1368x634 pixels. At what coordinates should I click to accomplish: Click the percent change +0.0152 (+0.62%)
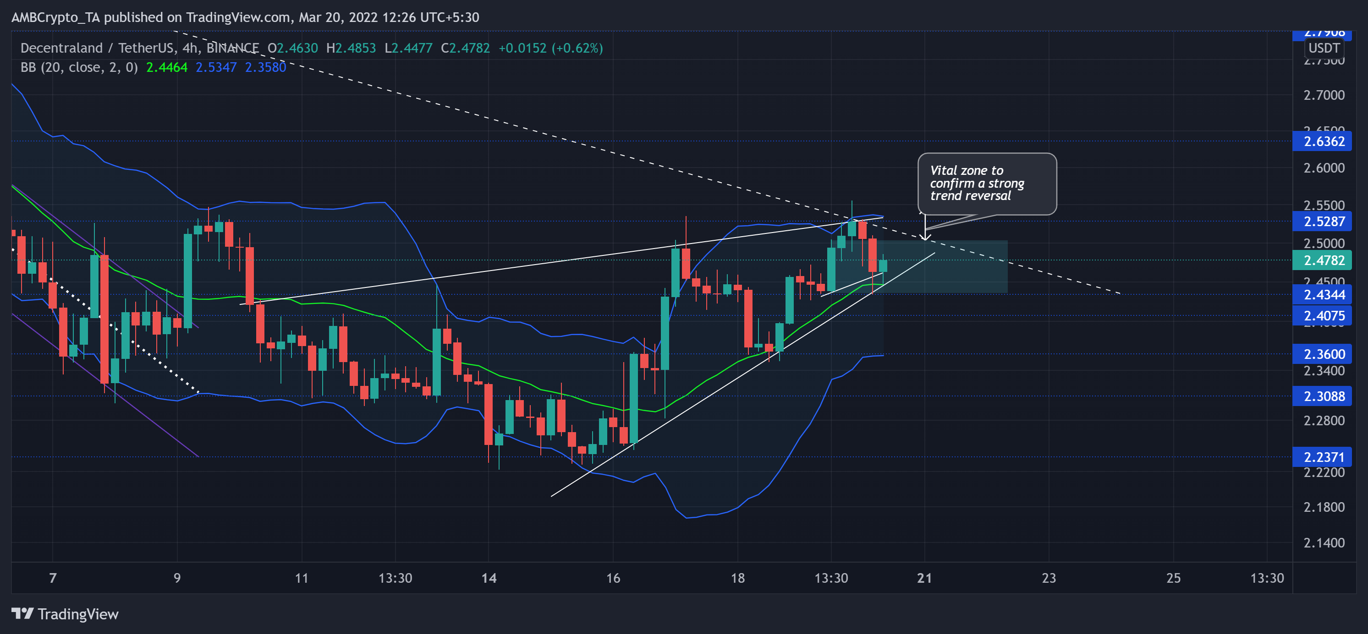[x=550, y=48]
